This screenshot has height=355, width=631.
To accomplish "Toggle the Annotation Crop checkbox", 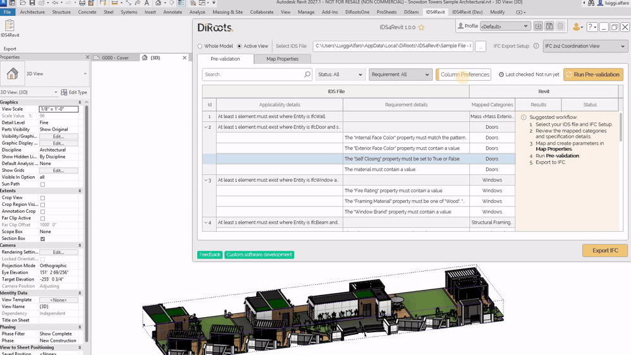I will pyautogui.click(x=42, y=212).
